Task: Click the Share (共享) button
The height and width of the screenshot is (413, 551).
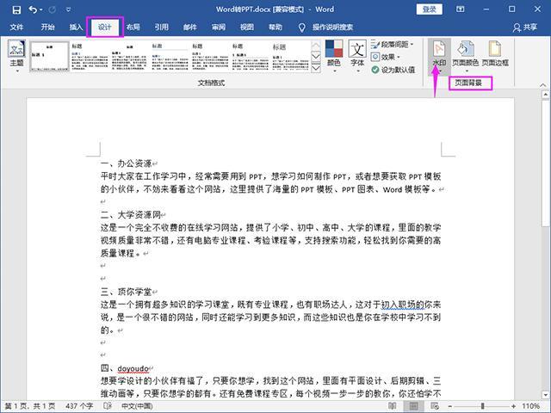Action: [525, 27]
